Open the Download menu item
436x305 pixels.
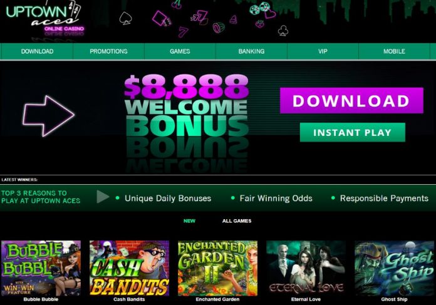[37, 51]
